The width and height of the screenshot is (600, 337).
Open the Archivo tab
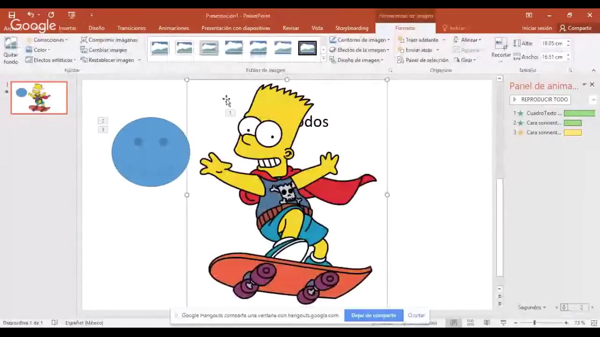click(13, 28)
